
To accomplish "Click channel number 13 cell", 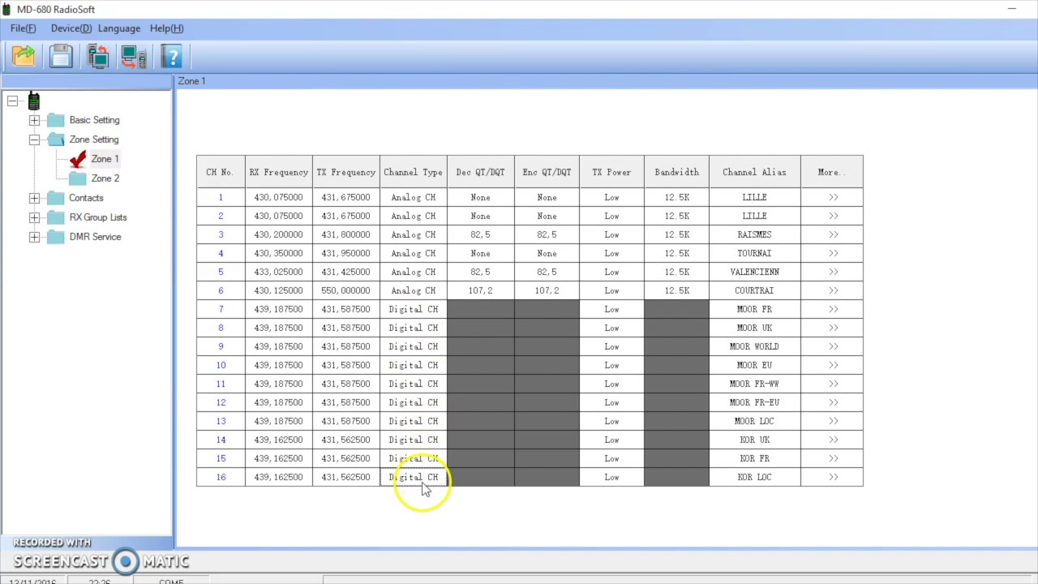I will 221,421.
